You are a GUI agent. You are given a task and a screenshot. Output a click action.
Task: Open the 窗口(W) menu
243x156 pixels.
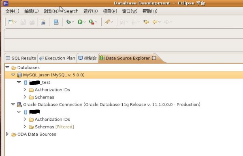(x=130, y=11)
